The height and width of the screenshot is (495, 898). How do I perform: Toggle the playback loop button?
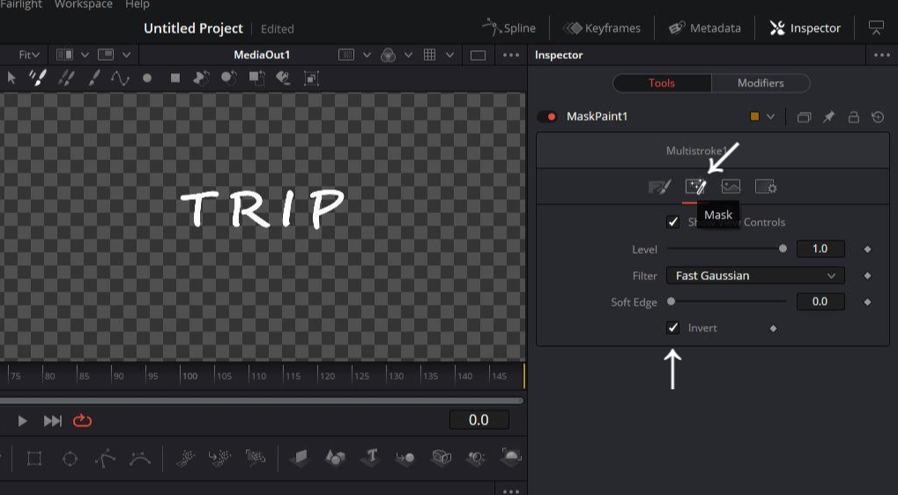click(x=83, y=421)
